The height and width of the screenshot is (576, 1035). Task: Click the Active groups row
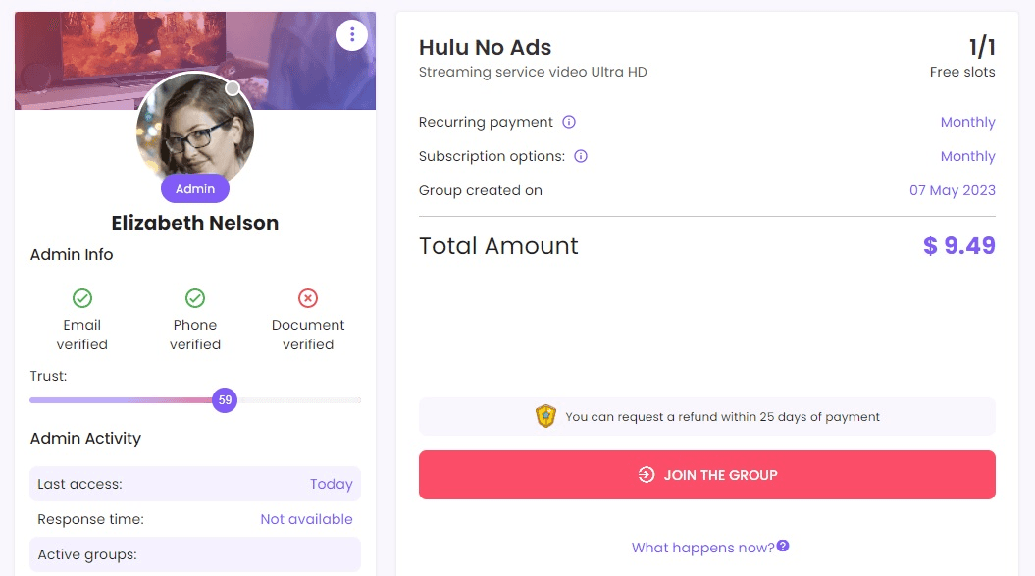[x=195, y=554]
